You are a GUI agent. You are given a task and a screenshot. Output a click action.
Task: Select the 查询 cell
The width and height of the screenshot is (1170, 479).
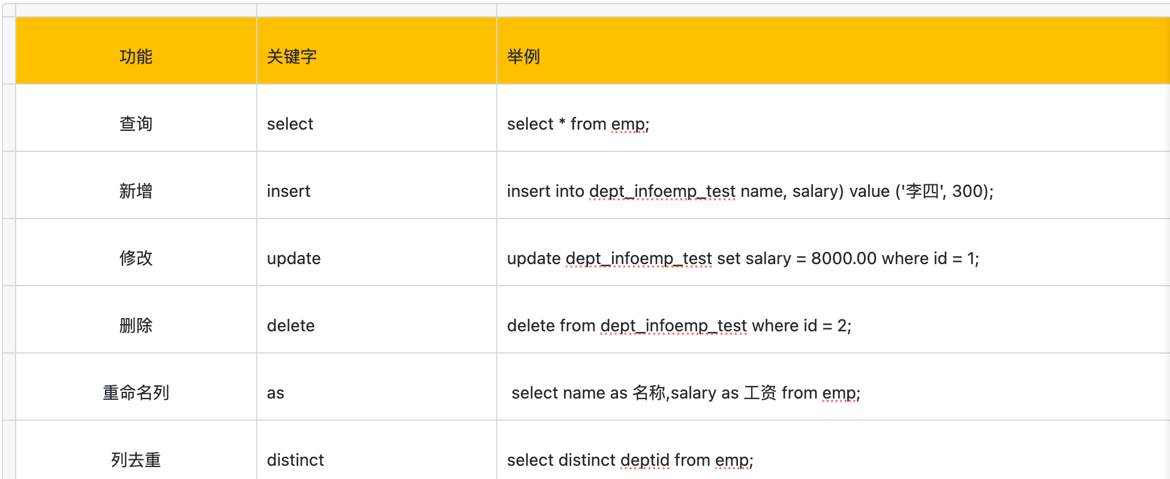[136, 124]
